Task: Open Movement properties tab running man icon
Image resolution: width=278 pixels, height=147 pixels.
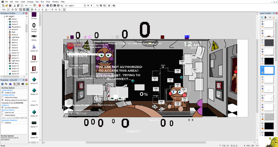Action: point(10,84)
